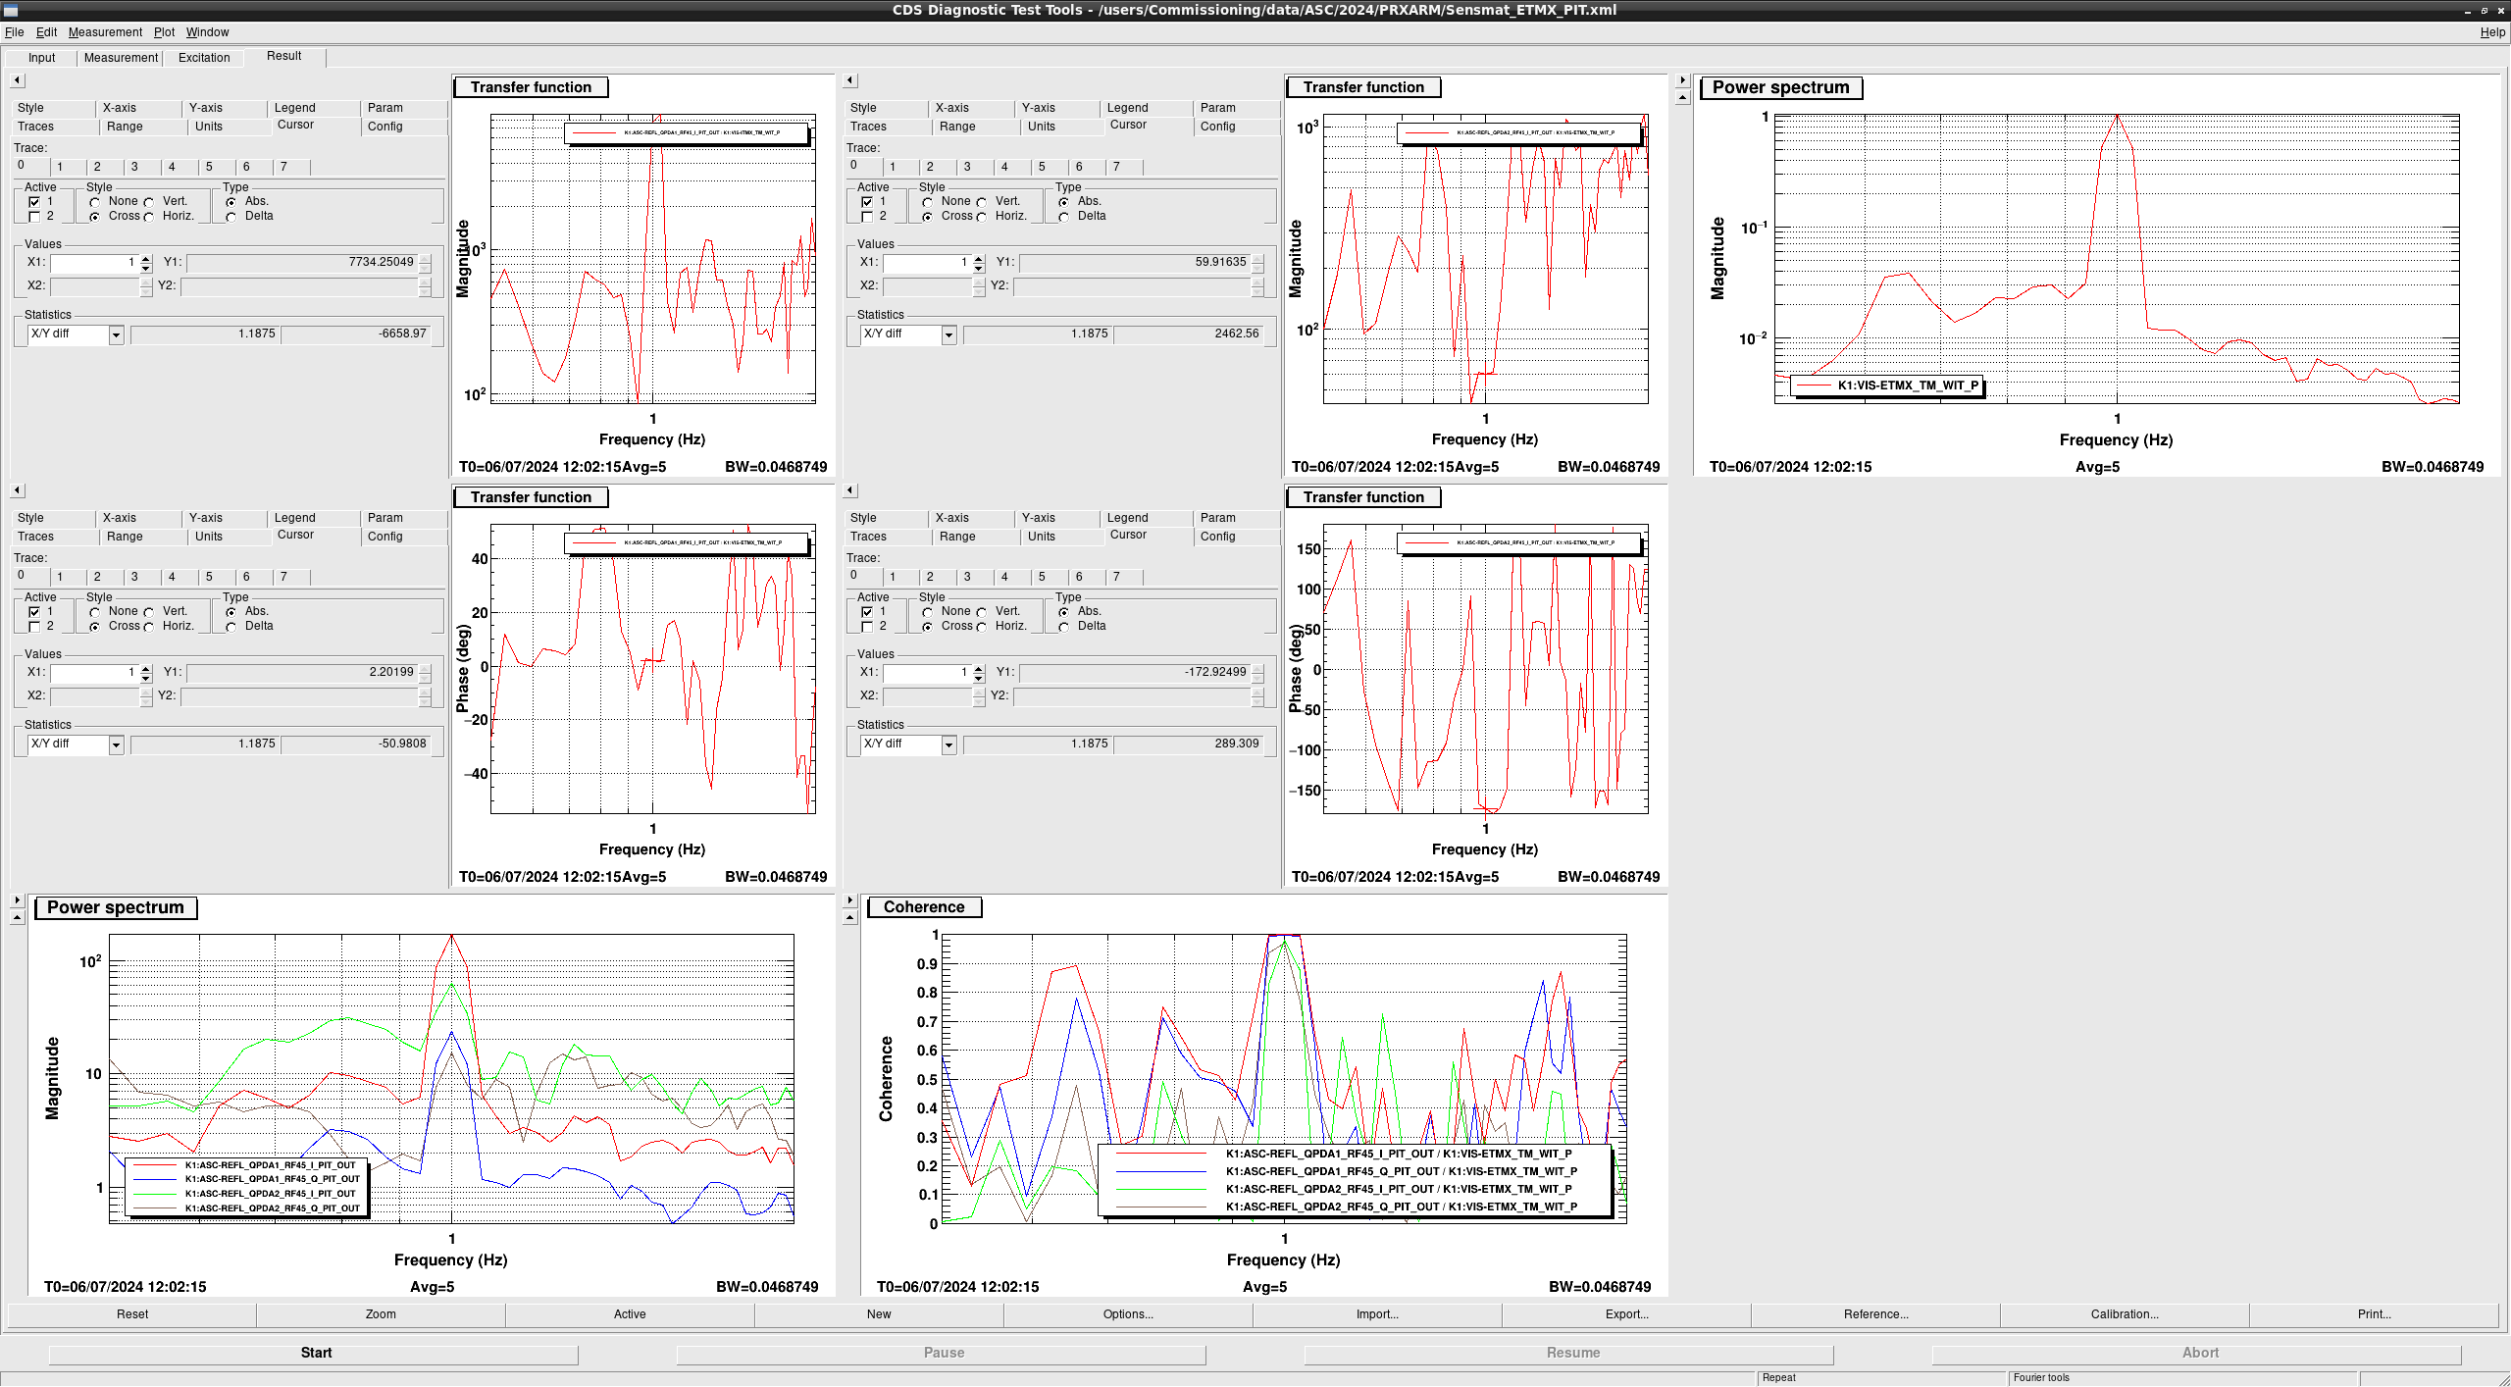The image size is (2511, 1387).
Task: Open X/Y diff dropdown beside statistic 289.309
Action: (948, 745)
